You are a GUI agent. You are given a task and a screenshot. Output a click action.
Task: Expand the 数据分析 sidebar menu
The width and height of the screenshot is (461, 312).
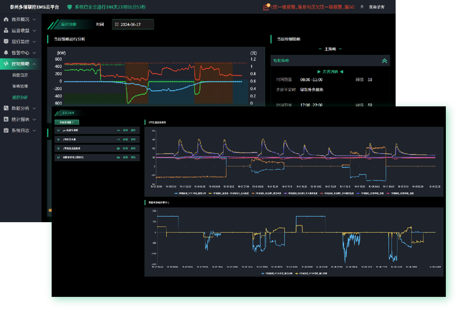click(x=20, y=108)
